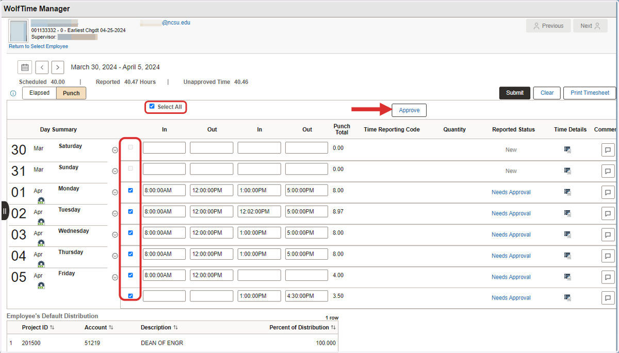Uncheck the checkbox for the 3.50 row

point(131,295)
